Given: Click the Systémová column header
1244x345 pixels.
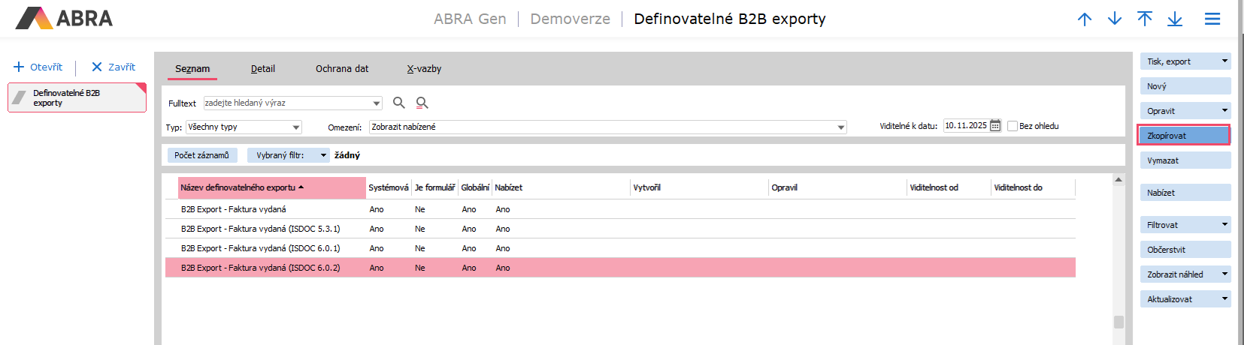Looking at the screenshot, I should point(389,187).
